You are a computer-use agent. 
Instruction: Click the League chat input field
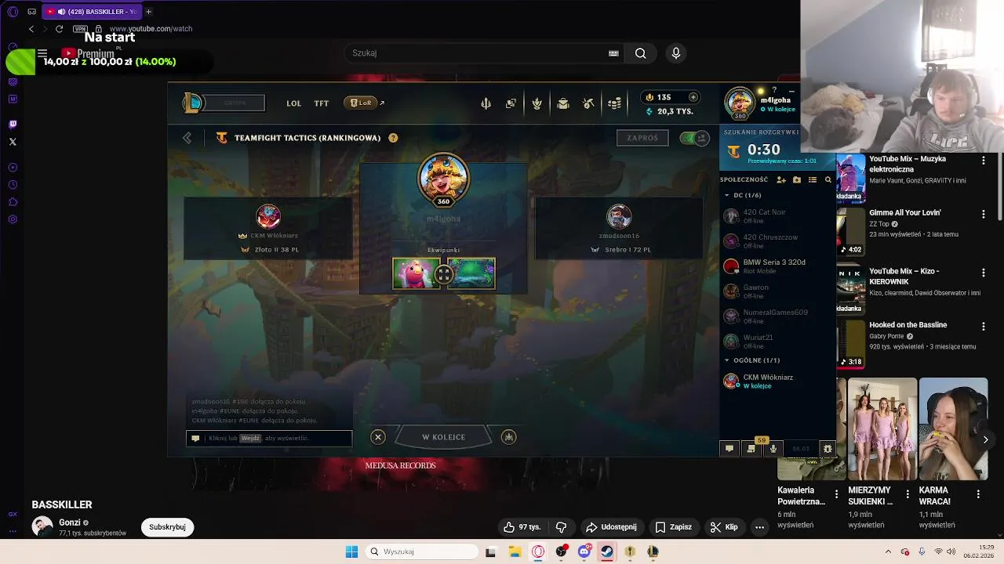tap(269, 439)
